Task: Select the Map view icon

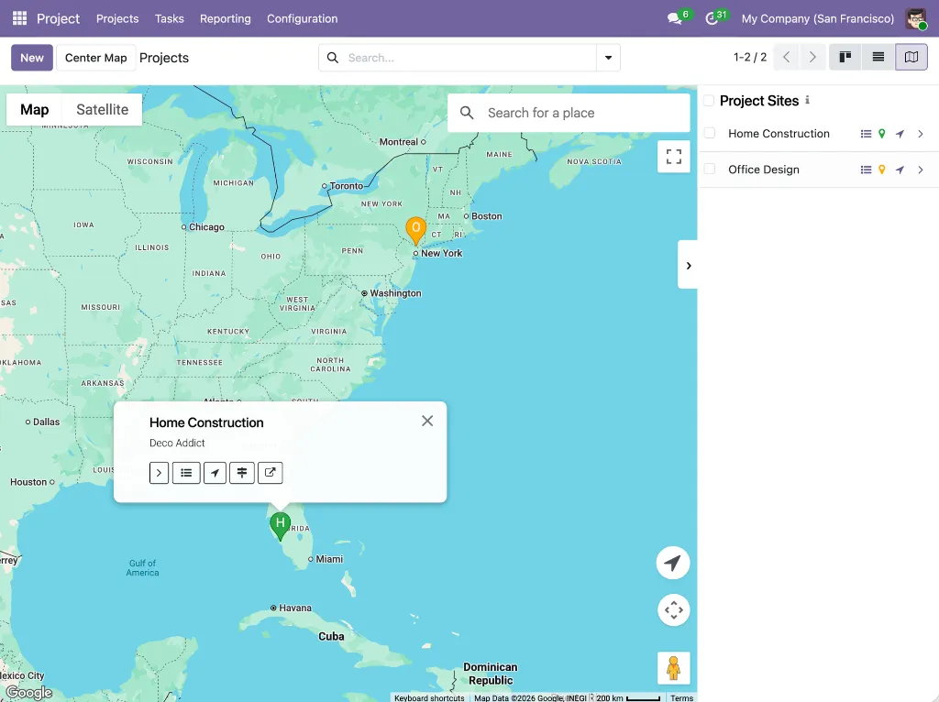Action: pos(911,58)
